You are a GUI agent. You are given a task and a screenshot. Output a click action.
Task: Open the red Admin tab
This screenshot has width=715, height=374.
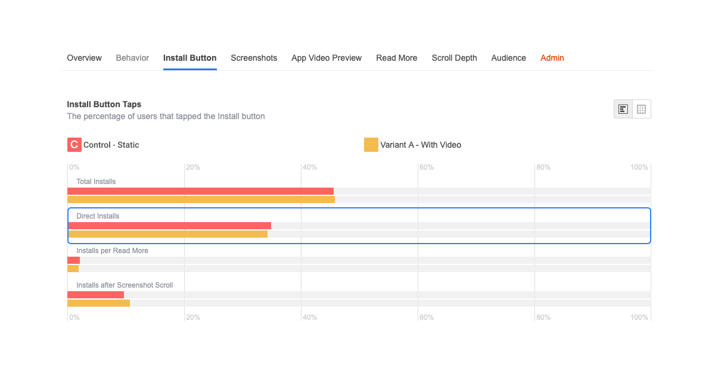point(552,58)
